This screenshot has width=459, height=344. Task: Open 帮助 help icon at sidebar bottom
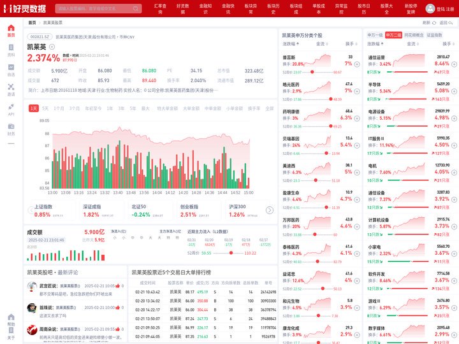[11, 317]
